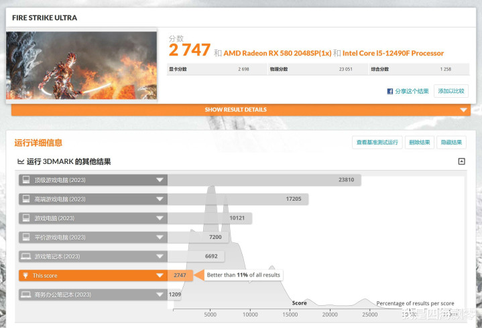
Task: Expand the 平价游戏电脑 (2023) dropdown
Action: tap(160, 237)
